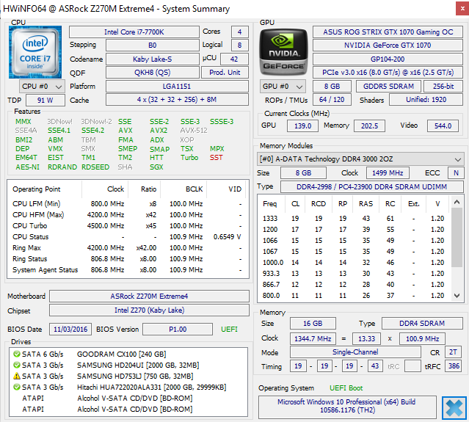Click the GPU clock 139.0 field
The height and width of the screenshot is (422, 469).
pos(302,126)
